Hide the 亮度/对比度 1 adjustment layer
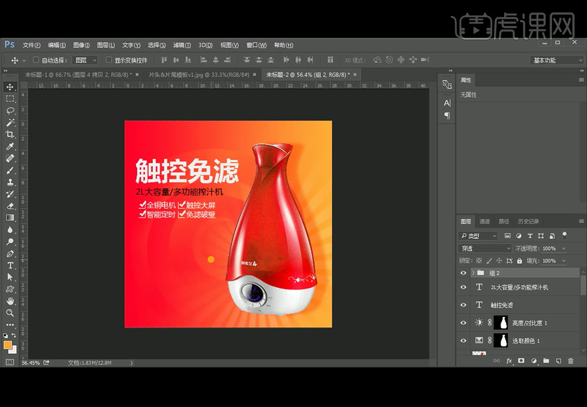 [x=464, y=323]
